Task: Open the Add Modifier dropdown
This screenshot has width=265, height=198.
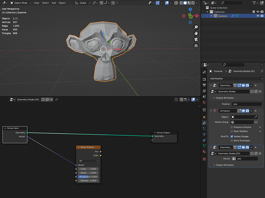Action: [x=236, y=79]
